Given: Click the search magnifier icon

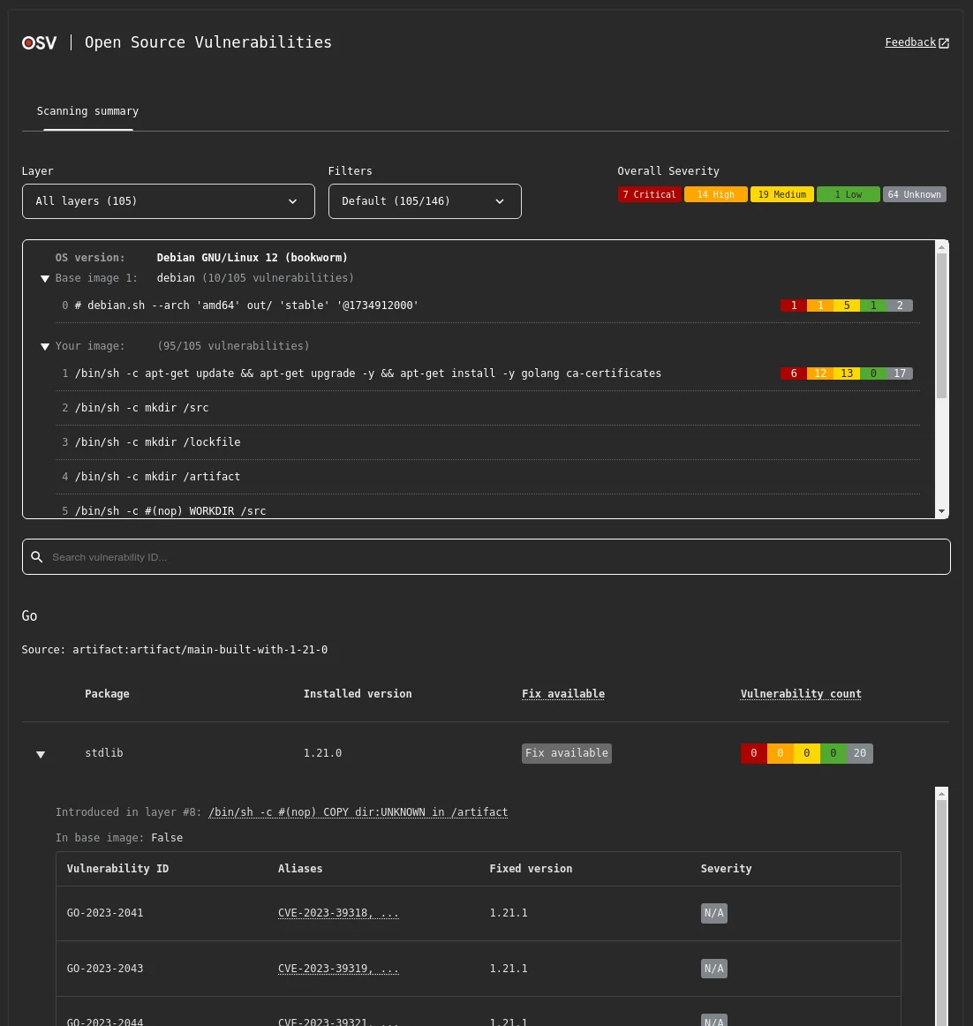Looking at the screenshot, I should [x=36, y=556].
